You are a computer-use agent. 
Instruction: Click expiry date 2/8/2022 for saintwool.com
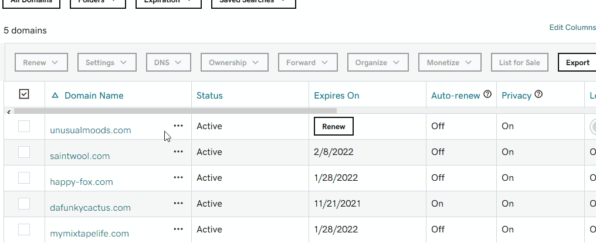point(333,152)
